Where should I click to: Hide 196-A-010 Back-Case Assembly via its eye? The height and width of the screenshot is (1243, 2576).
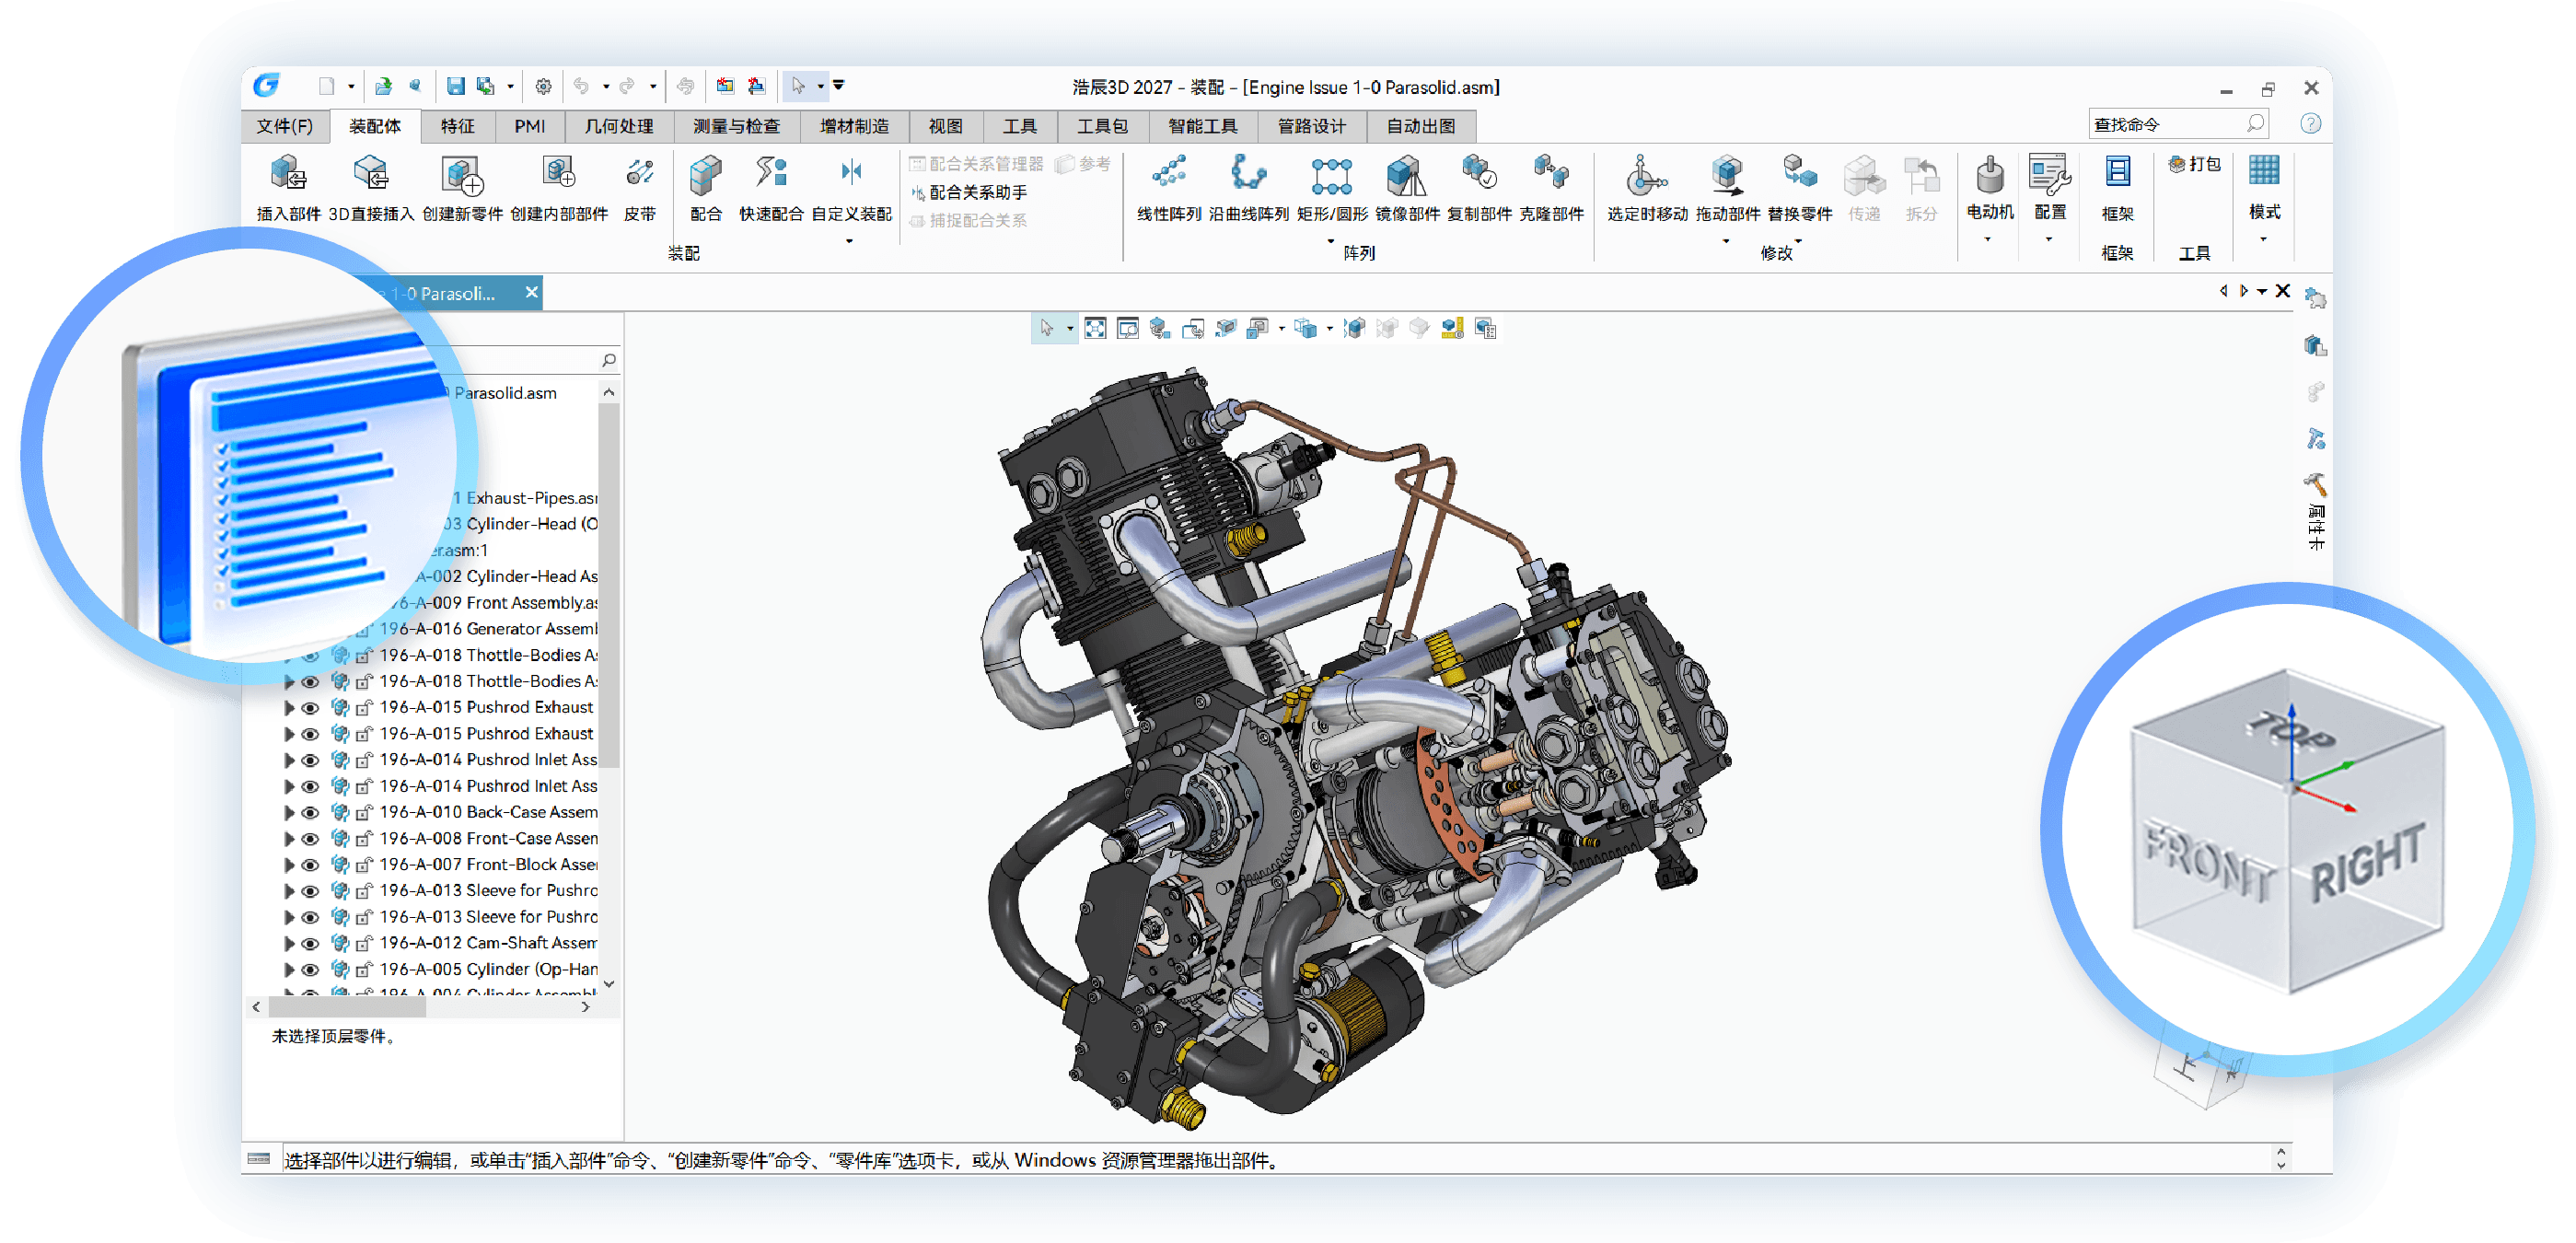[x=311, y=812]
